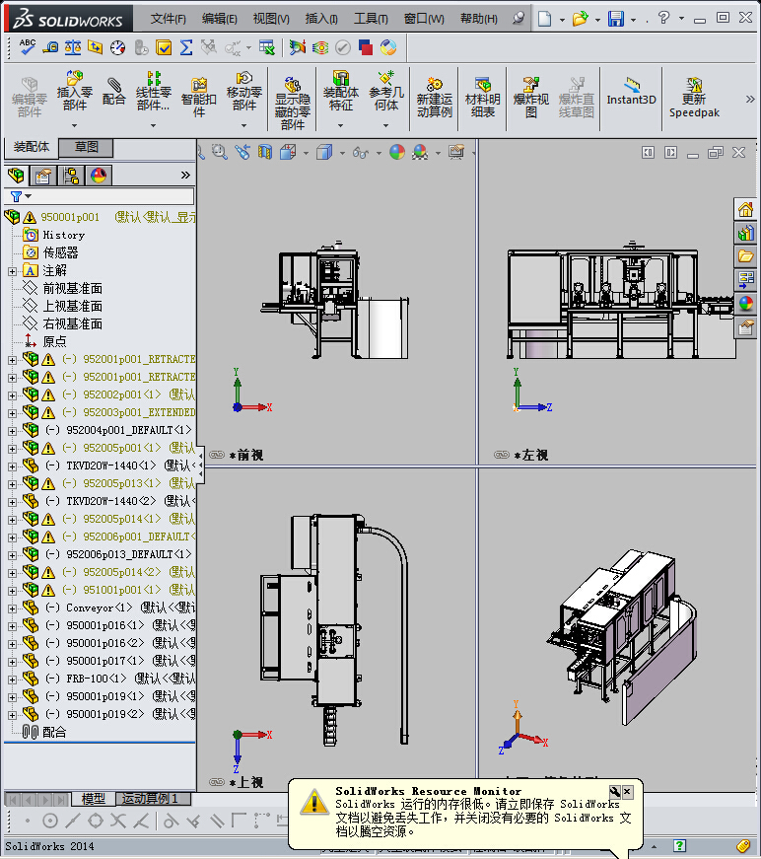Click the design tree filter field

100,196
